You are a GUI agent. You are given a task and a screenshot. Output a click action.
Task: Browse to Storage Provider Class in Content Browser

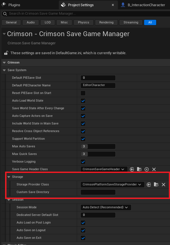click(156, 185)
